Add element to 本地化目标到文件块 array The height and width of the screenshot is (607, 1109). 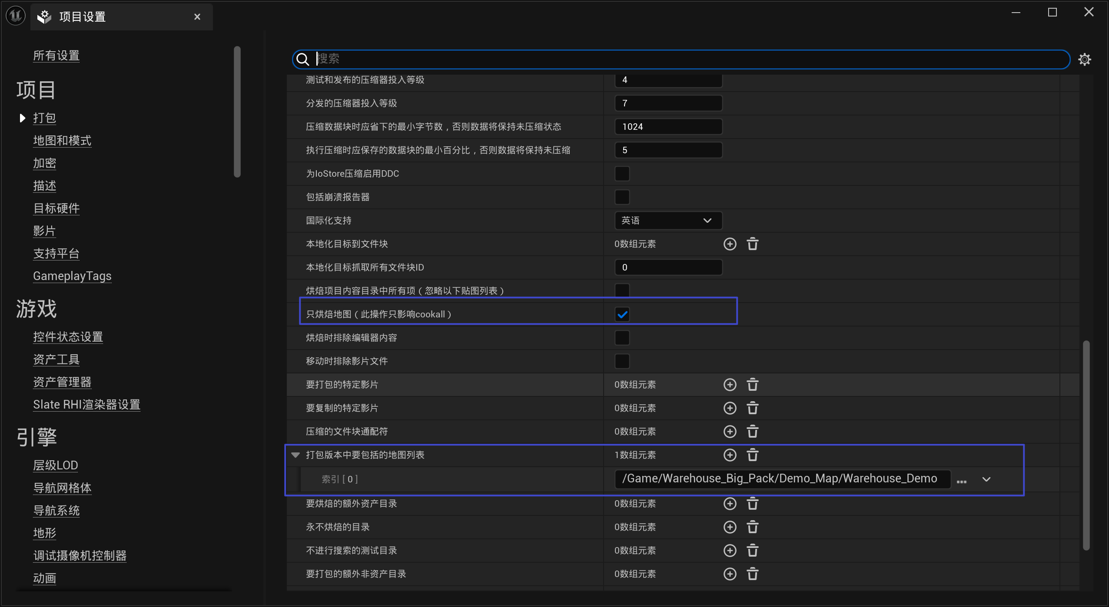(x=730, y=244)
